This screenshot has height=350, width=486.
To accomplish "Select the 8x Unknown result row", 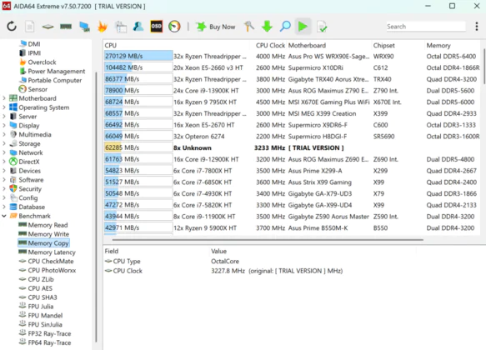I will pyautogui.click(x=292, y=147).
